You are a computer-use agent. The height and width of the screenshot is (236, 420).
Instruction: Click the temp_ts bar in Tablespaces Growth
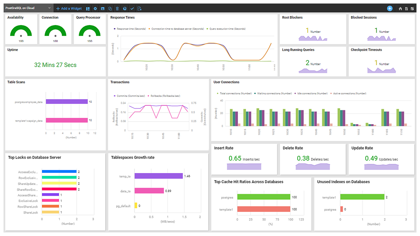[x=159, y=176]
